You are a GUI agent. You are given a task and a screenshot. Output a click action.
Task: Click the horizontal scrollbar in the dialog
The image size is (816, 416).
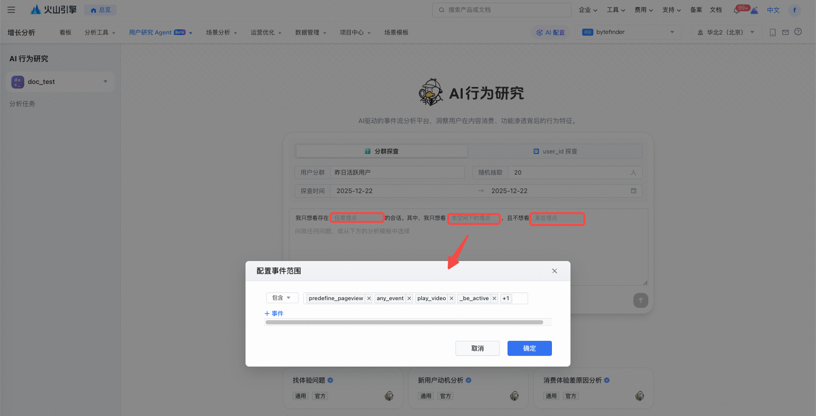click(x=404, y=322)
